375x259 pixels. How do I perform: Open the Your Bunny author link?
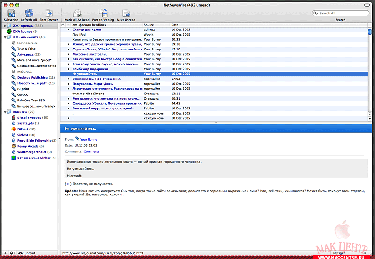click(89, 139)
